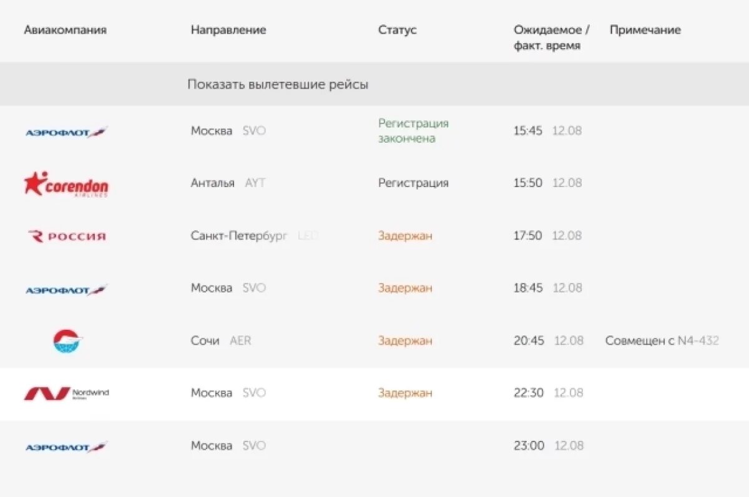The image size is (749, 497).
Task: Click Aeroflot logo for 23:00 flight
Action: 66,446
